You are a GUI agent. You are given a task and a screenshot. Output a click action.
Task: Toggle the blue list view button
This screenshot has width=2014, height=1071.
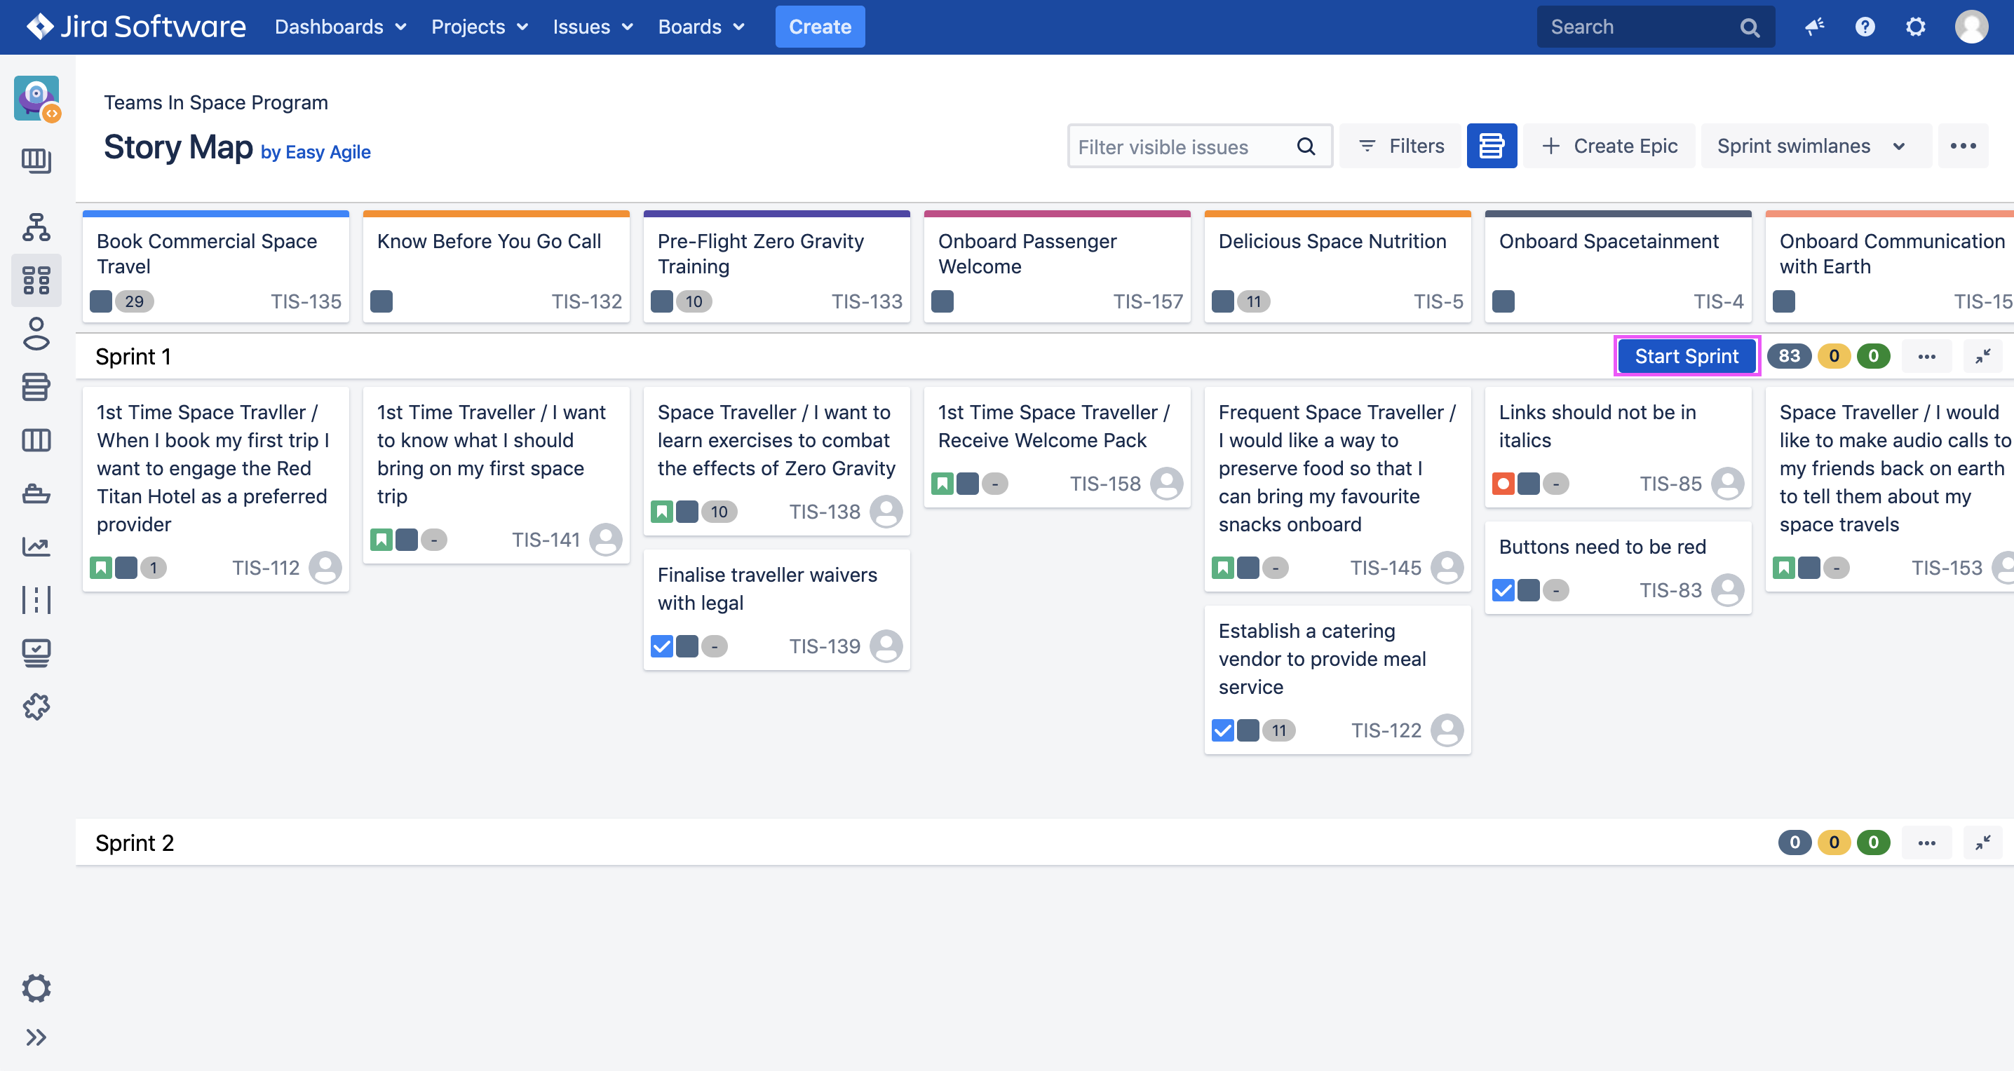(x=1491, y=146)
